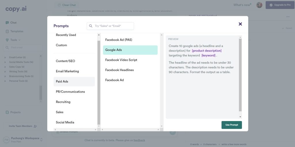Click the prompt list scroll down arrow
The height and width of the screenshot is (147, 295).
162,126
